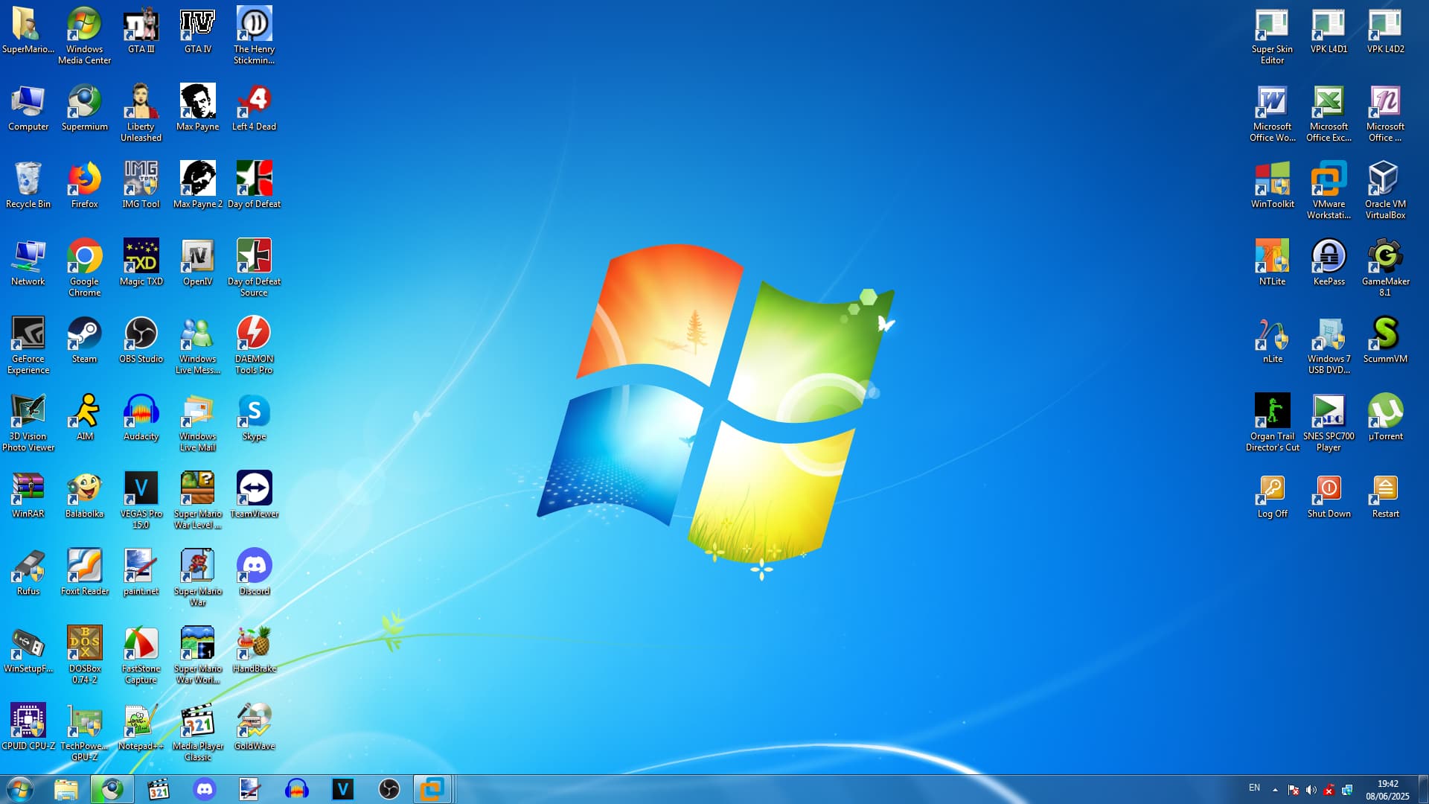
Task: Click the µTorrent desktop shortcut
Action: tap(1385, 411)
